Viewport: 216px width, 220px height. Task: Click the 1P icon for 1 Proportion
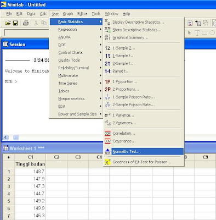click(x=107, y=81)
